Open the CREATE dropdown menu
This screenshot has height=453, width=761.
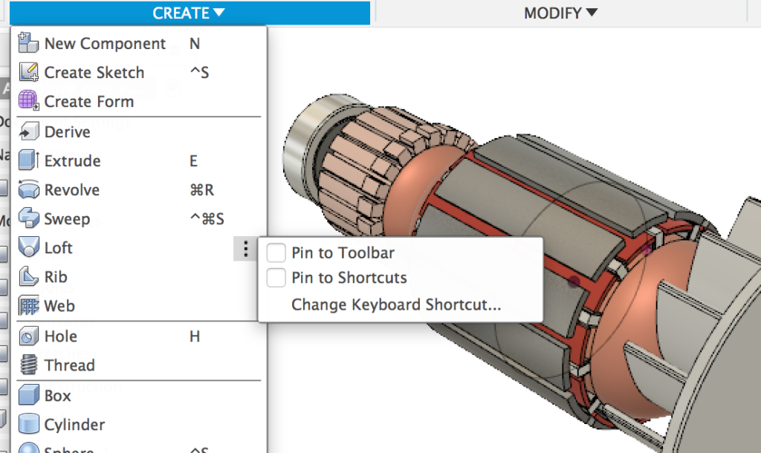pos(188,13)
